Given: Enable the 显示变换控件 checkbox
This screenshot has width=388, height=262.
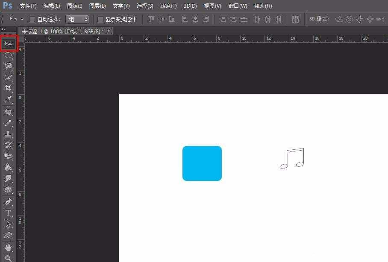Looking at the screenshot, I should (x=100, y=19).
